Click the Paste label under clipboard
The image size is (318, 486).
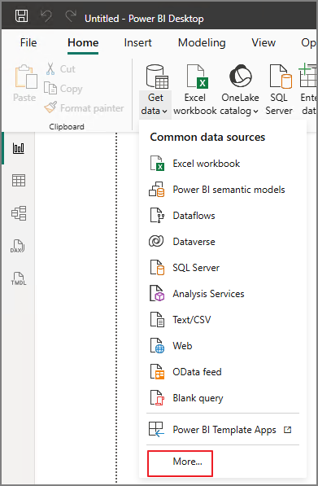[24, 98]
